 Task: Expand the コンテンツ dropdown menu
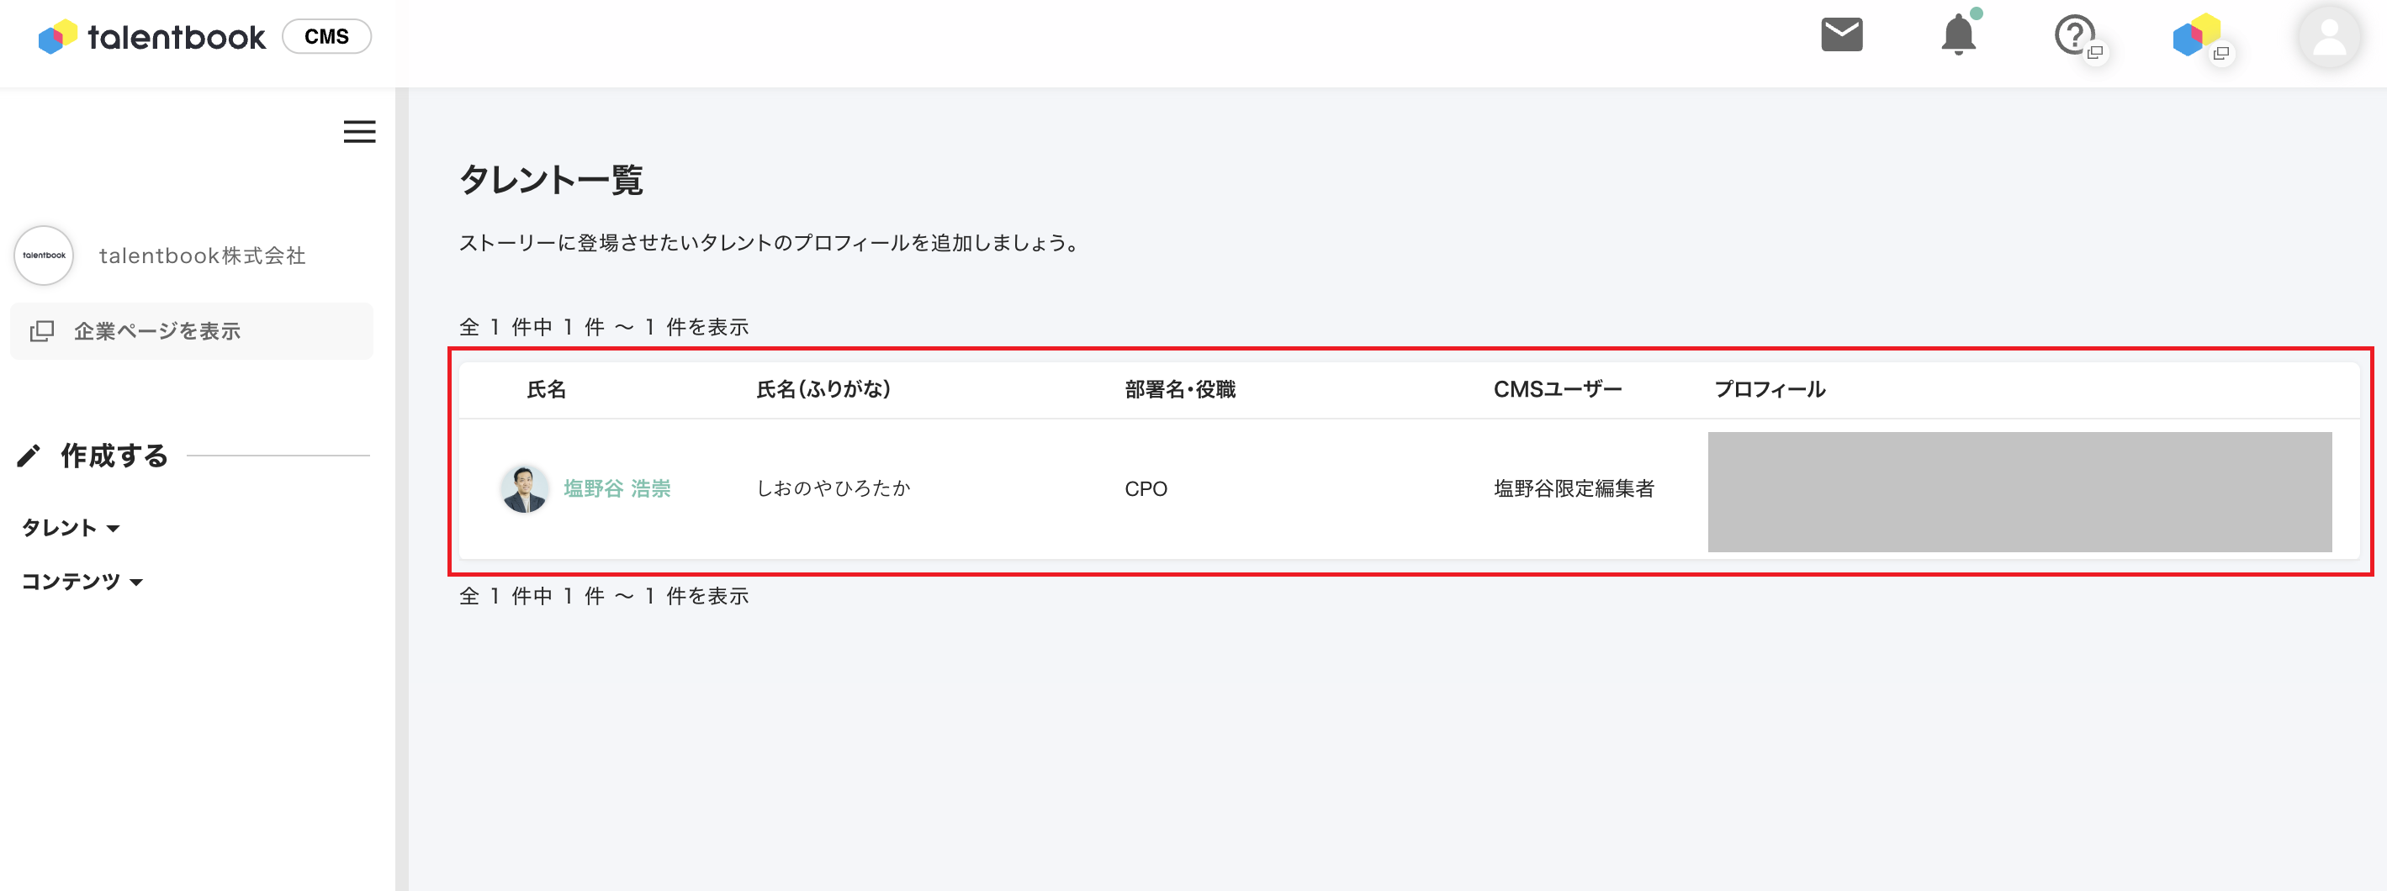tap(82, 582)
